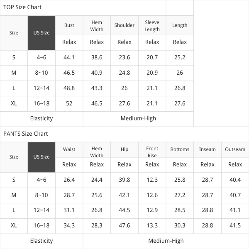Image resolution: width=249 pixels, height=249 pixels.
Task: Click the 12~14 US size in top chart
Action: click(x=41, y=88)
